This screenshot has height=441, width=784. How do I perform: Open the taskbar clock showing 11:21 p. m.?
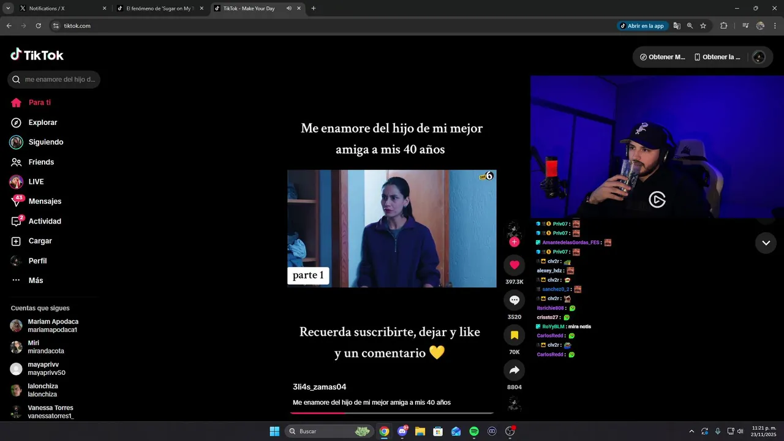(x=764, y=431)
